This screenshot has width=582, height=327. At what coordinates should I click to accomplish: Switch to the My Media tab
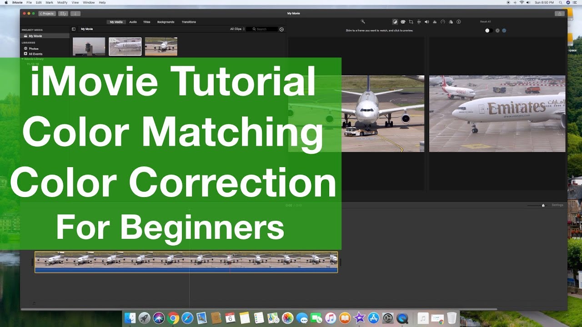click(x=116, y=22)
